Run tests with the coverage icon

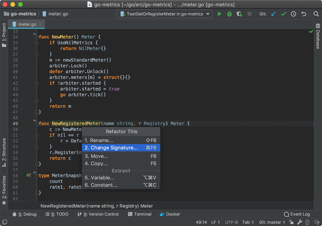pyautogui.click(x=239, y=14)
